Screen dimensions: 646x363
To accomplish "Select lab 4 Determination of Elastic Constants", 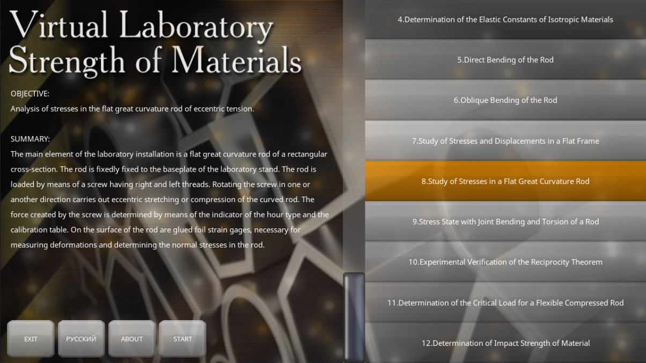I will [x=505, y=19].
